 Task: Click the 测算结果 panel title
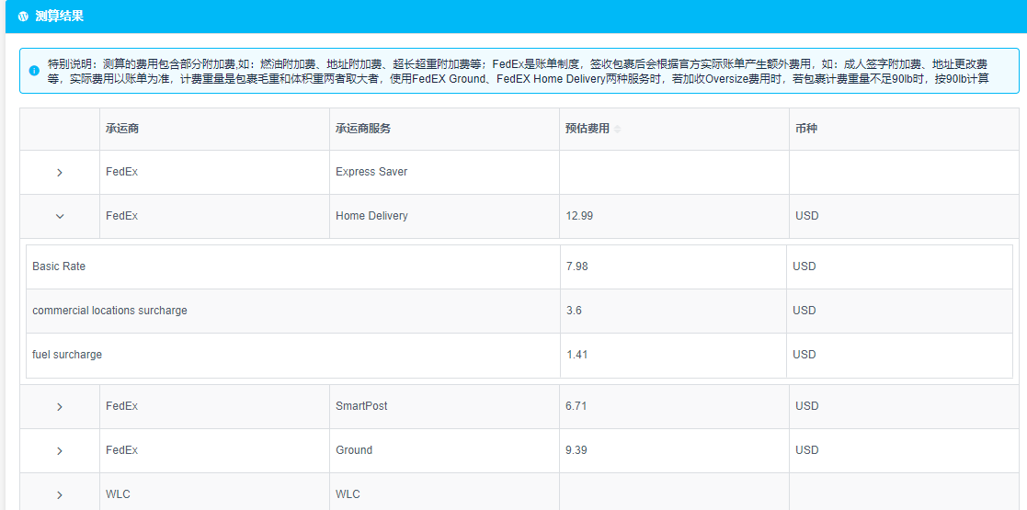tap(60, 17)
